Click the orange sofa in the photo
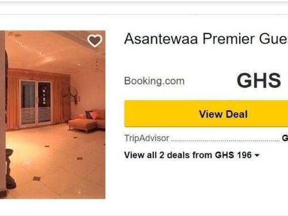Image resolution: width=288 pixels, height=216 pixels. tap(86, 121)
